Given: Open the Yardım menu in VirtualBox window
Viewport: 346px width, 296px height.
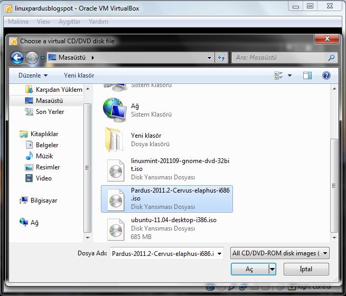Looking at the screenshot, I should pos(98,22).
